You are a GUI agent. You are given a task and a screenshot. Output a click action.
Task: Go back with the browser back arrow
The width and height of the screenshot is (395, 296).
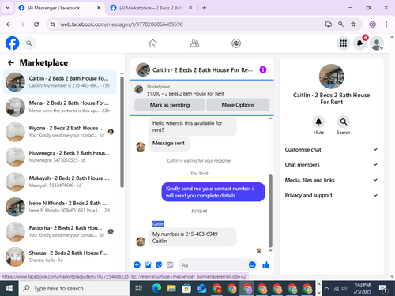click(9, 24)
